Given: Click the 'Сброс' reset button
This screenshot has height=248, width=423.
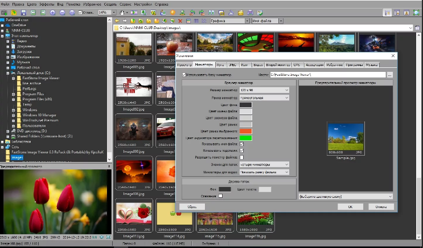Looking at the screenshot, I should [192, 206].
